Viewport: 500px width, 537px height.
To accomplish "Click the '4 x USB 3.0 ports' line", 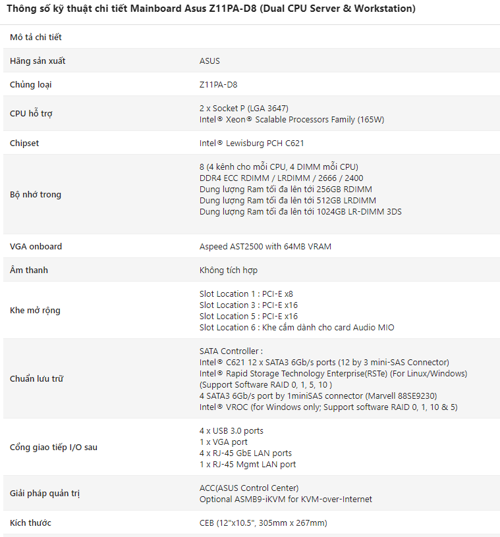I will pos(231,431).
